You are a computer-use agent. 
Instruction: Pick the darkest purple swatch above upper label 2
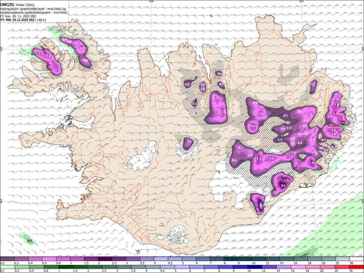[105, 259]
